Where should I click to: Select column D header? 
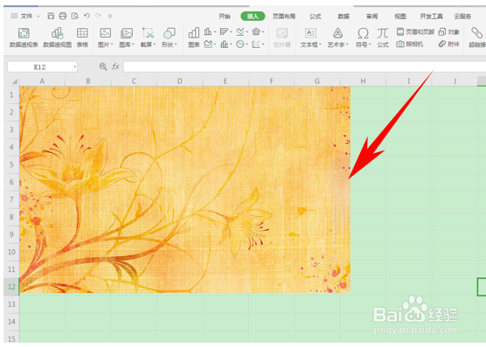coord(180,81)
